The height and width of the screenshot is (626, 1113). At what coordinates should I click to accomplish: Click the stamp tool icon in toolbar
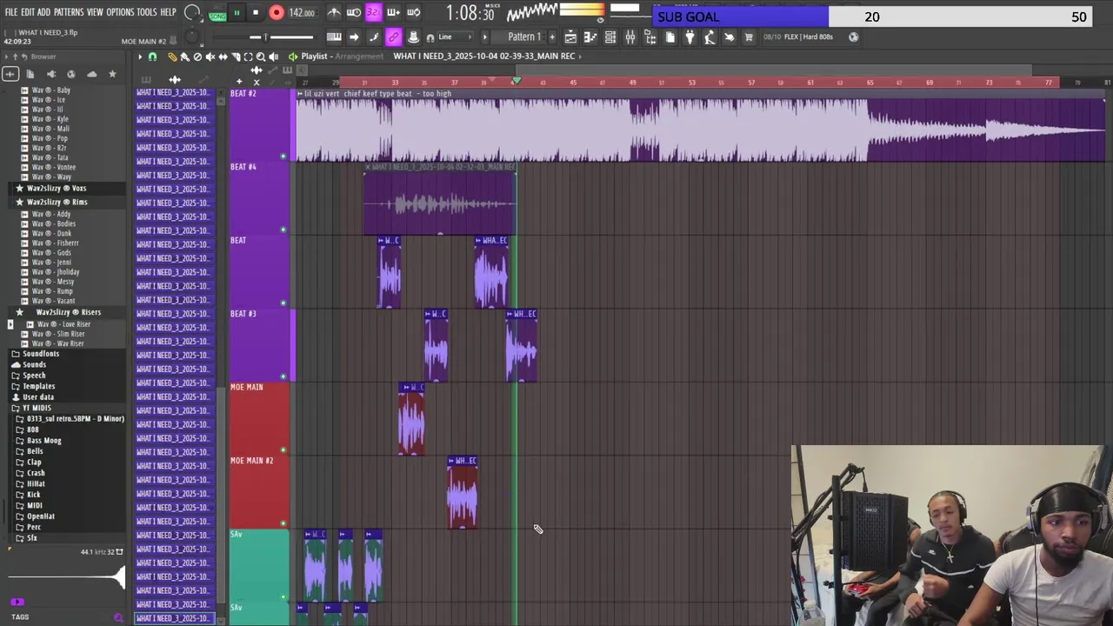(414, 37)
